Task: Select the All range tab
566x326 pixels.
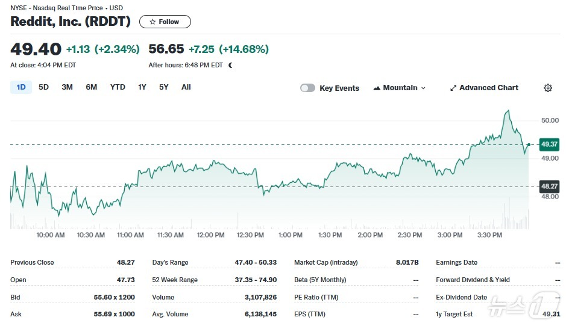Action: coord(186,87)
